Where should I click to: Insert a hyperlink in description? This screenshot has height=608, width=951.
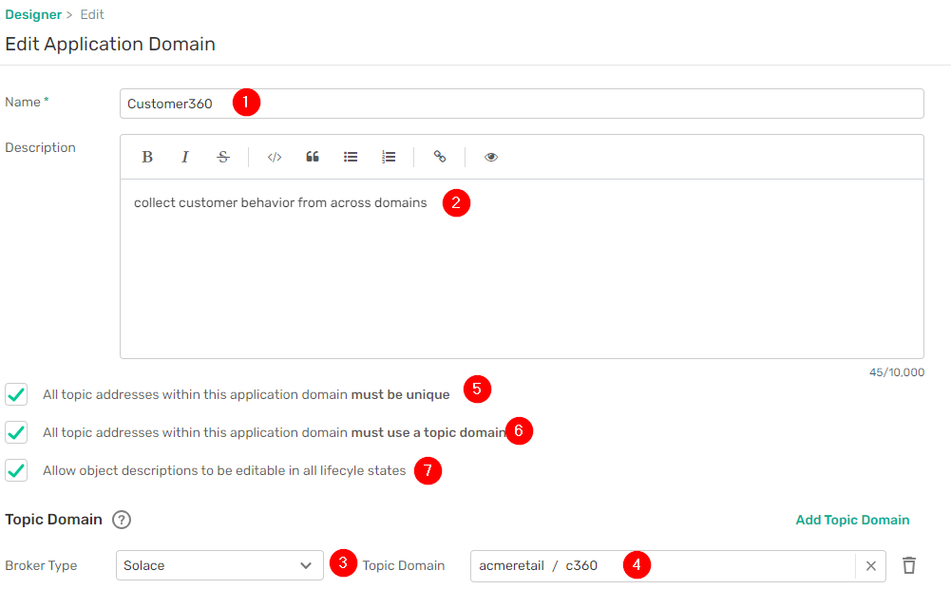[x=440, y=158]
